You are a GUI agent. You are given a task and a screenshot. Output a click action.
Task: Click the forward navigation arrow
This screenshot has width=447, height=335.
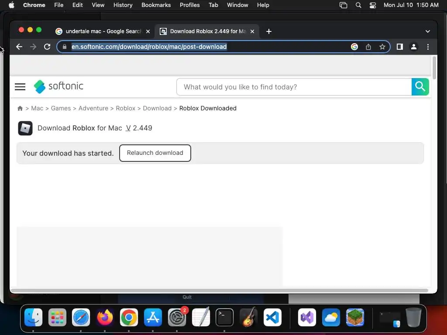point(33,47)
